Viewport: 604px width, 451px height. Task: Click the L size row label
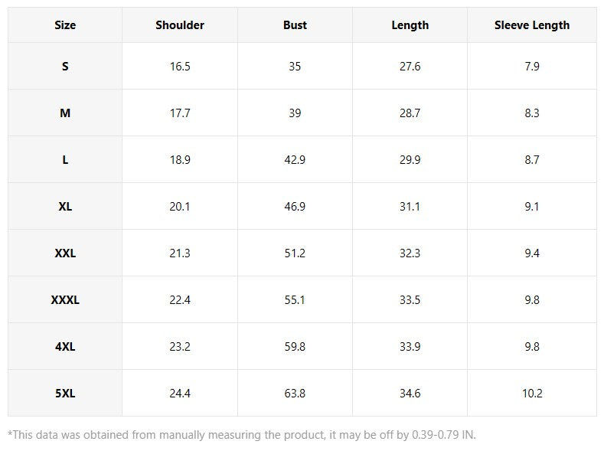[65, 159]
